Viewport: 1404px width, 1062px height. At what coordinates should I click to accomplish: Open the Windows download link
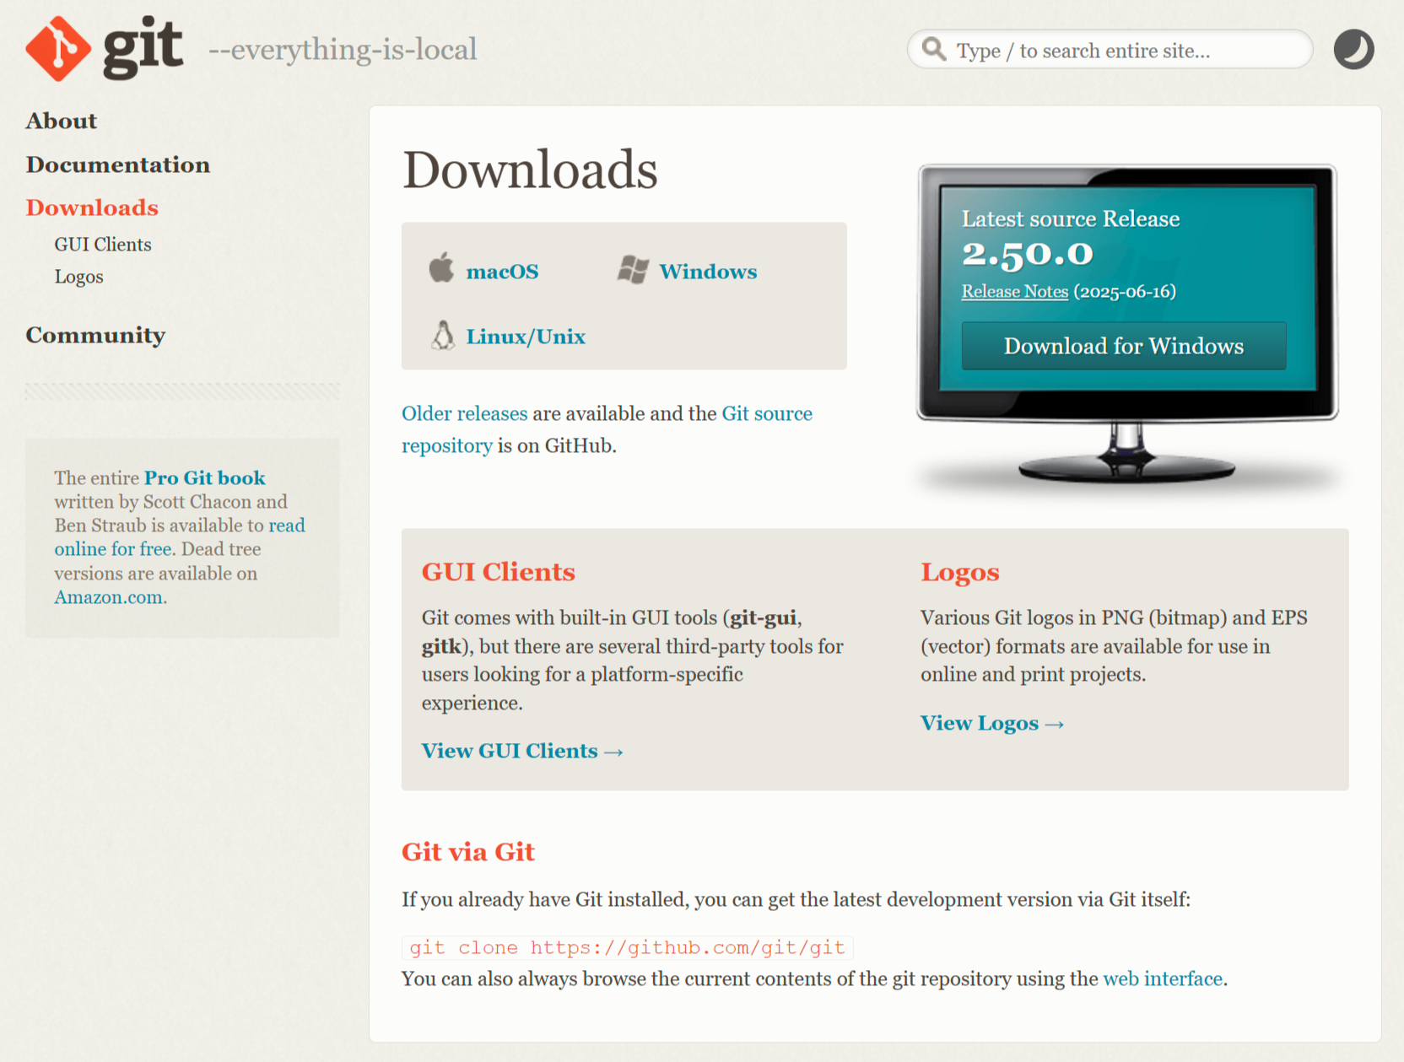click(x=708, y=272)
